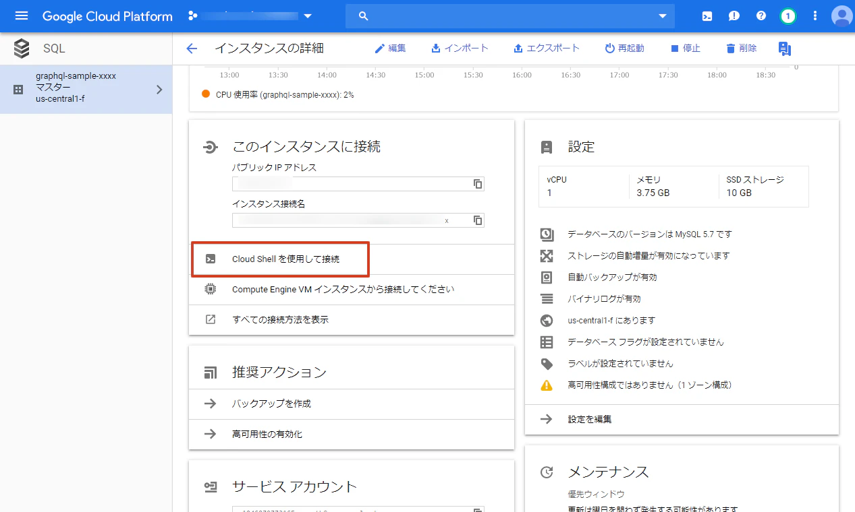Expand the graphql-sample-xxxx sidebar chevron
Screen dimensions: 855x512
(x=159, y=89)
